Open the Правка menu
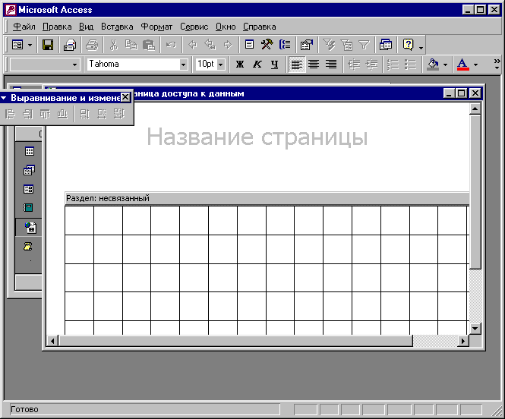Image resolution: width=505 pixels, height=419 pixels. (57, 27)
